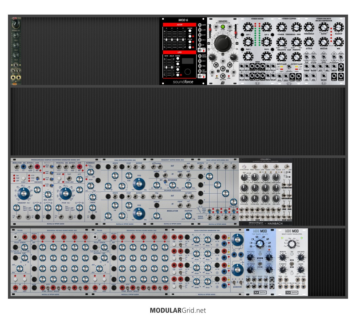Click the MAKEUP knob on Microcompressor
Image resolution: width=356 pixels, height=316 pixels.
tap(338, 27)
